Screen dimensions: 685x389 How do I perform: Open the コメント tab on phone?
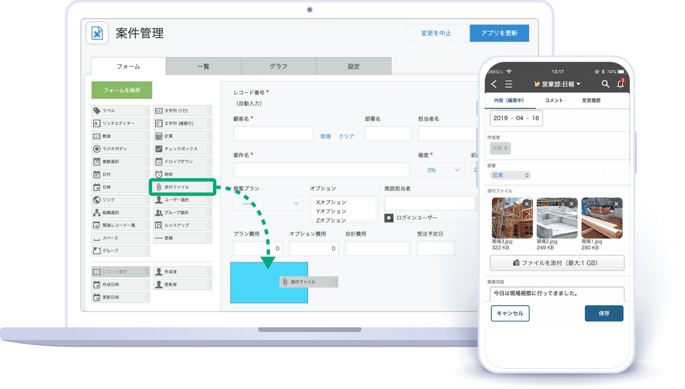554,101
